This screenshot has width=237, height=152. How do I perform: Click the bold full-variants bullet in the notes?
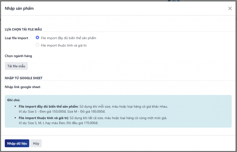(x=48, y=106)
